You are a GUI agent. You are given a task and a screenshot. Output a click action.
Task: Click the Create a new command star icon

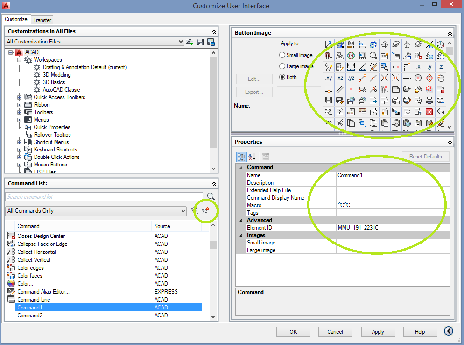click(x=205, y=210)
